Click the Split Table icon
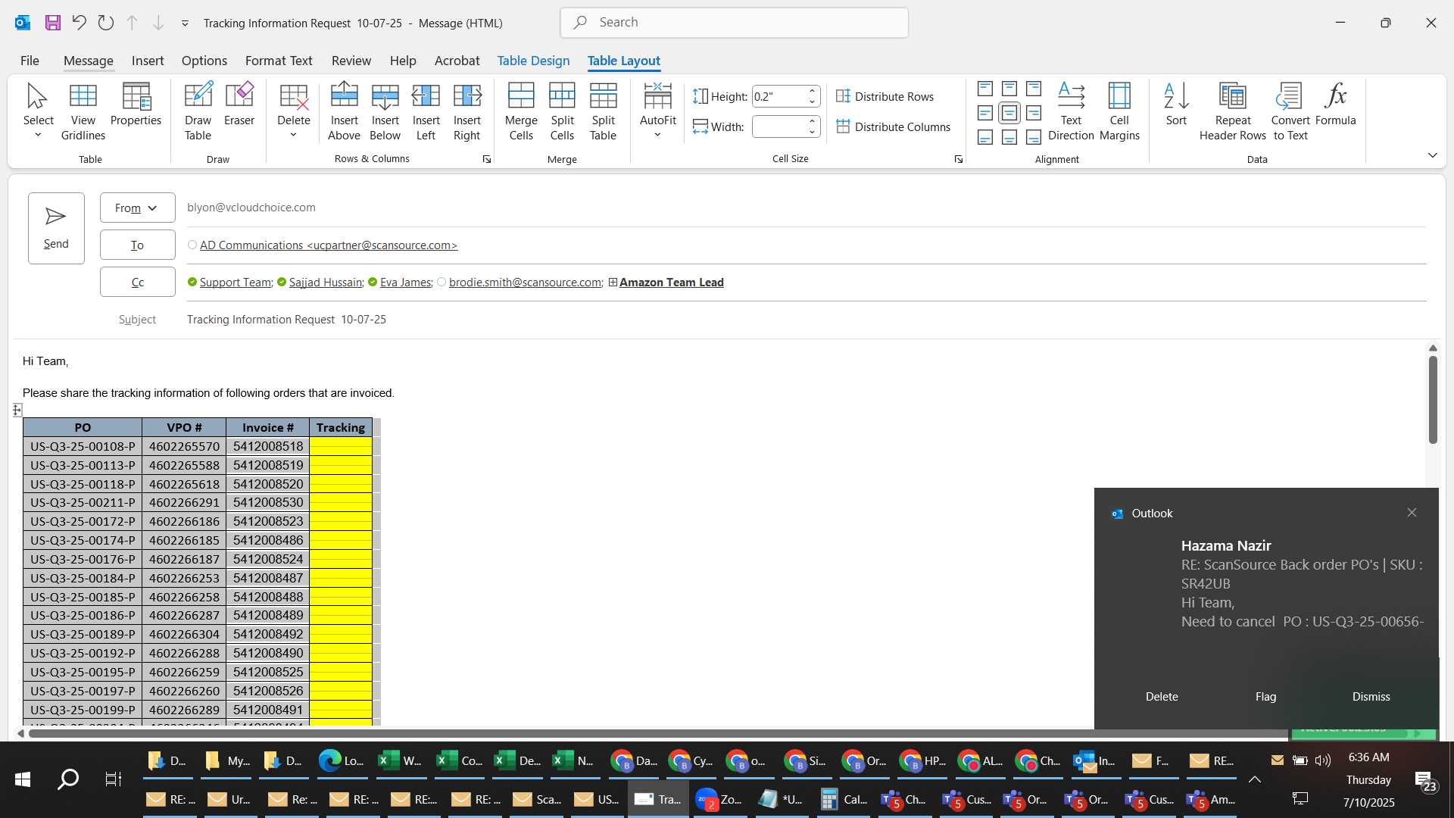The image size is (1454, 818). point(603,112)
